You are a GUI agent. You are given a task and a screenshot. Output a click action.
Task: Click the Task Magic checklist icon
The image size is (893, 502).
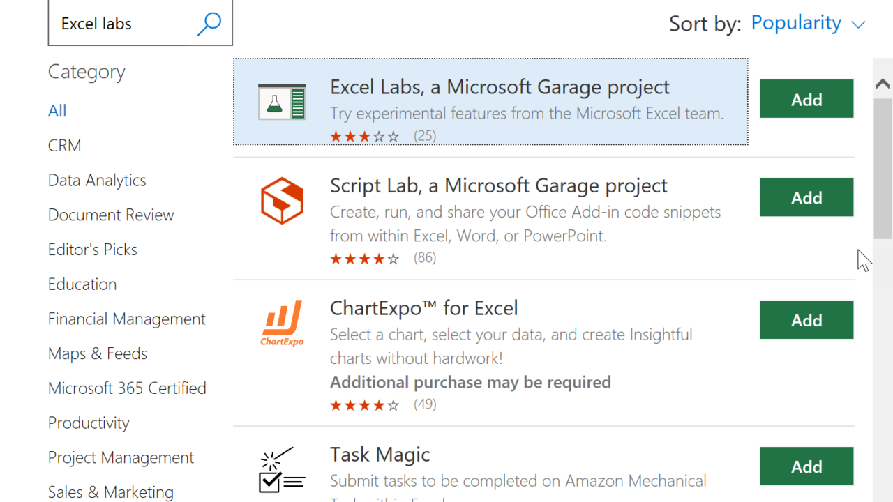coord(282,470)
